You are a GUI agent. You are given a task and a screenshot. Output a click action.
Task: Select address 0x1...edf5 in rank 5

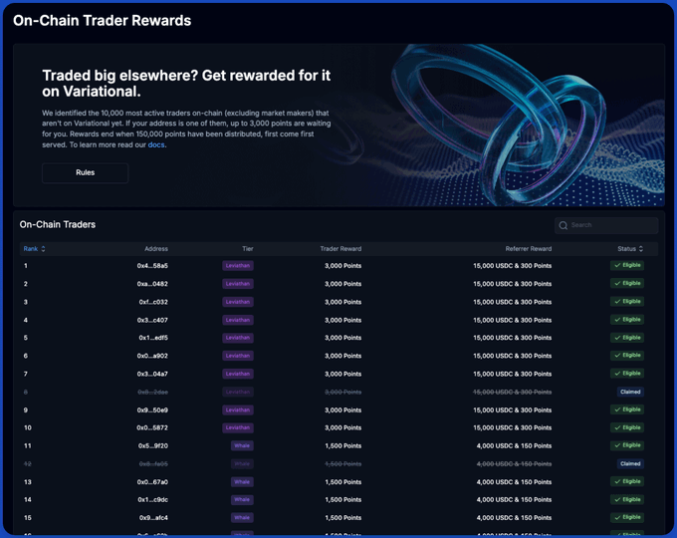pyautogui.click(x=153, y=338)
